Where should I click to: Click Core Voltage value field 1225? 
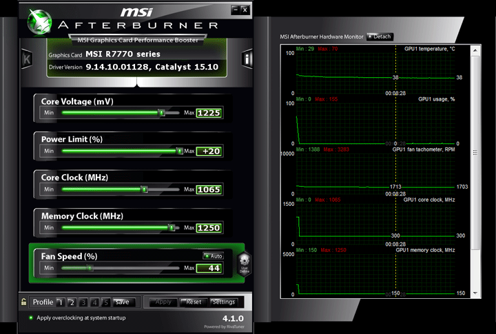(209, 113)
